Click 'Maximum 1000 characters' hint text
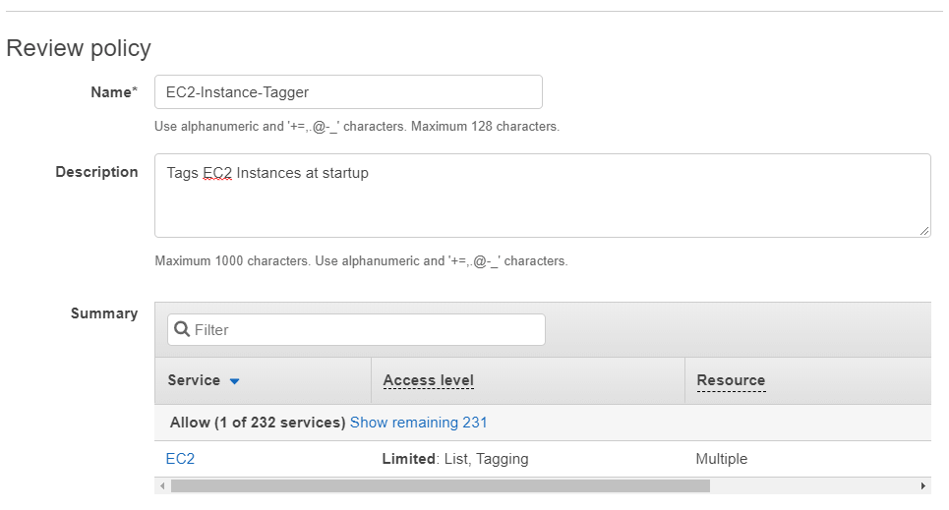This screenshot has height=510, width=949. click(233, 260)
